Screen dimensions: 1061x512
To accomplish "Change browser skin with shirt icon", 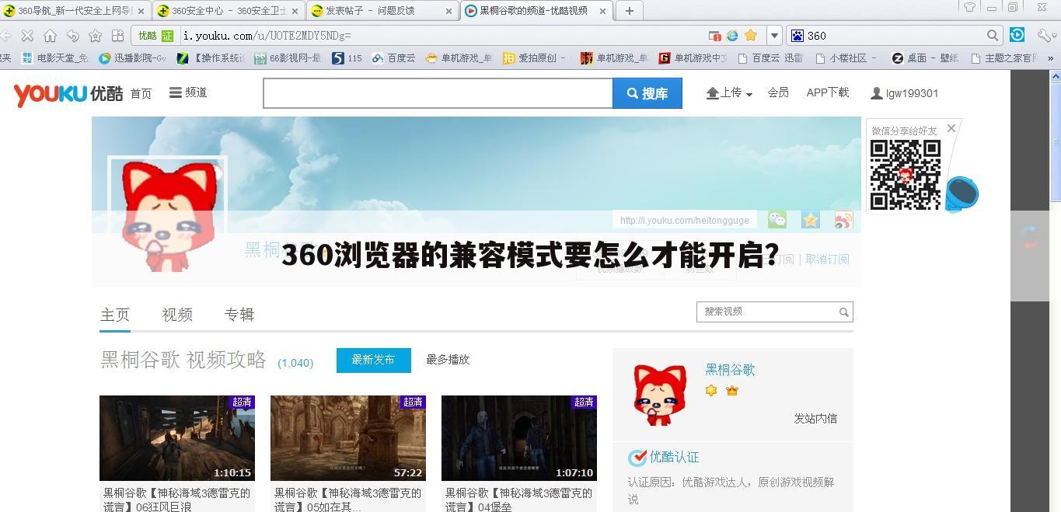I will click(x=969, y=7).
